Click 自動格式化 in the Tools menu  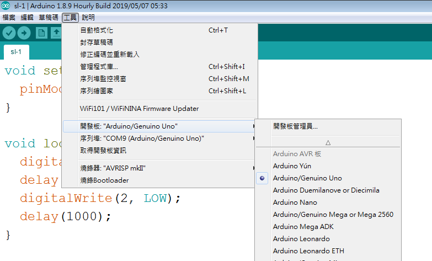97,30
